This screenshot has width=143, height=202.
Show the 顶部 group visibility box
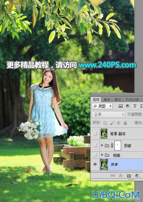point(95,145)
